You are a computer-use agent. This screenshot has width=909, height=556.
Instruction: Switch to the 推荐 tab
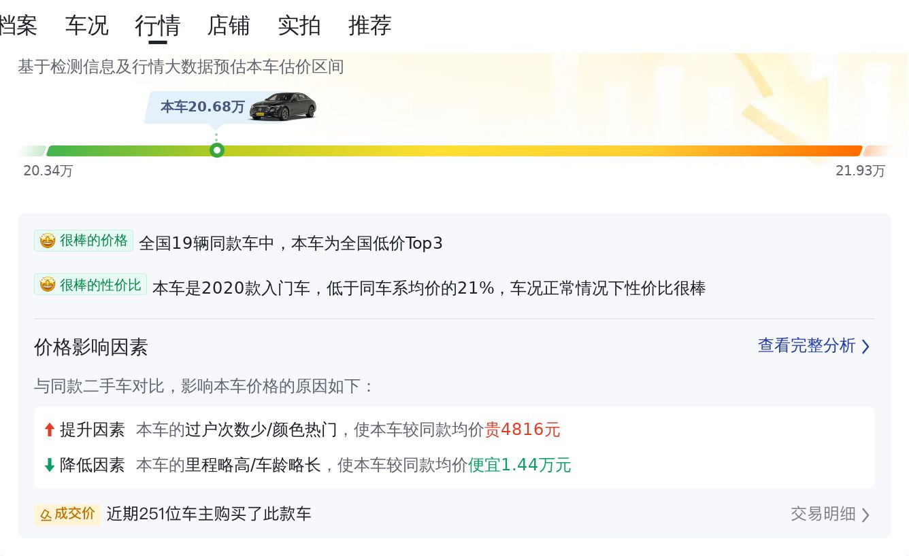pyautogui.click(x=369, y=26)
